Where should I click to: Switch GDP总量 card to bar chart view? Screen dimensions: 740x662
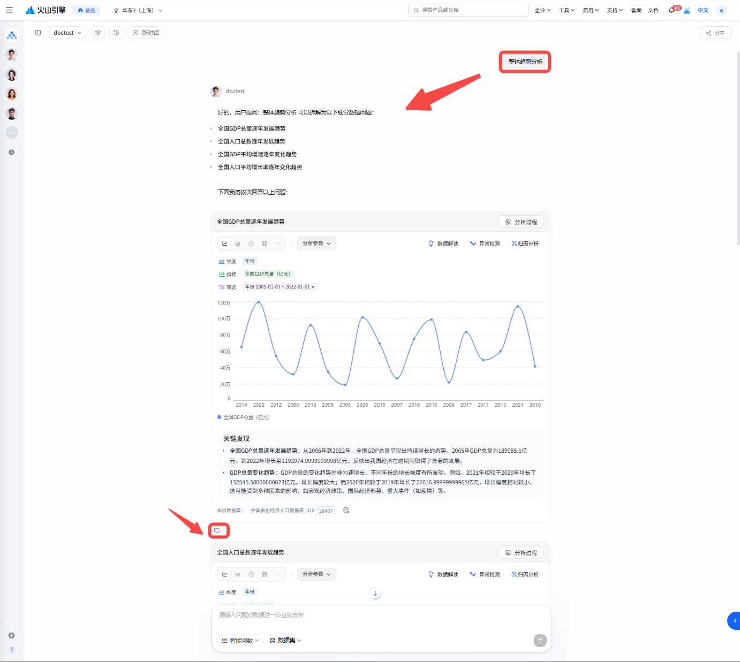point(238,244)
